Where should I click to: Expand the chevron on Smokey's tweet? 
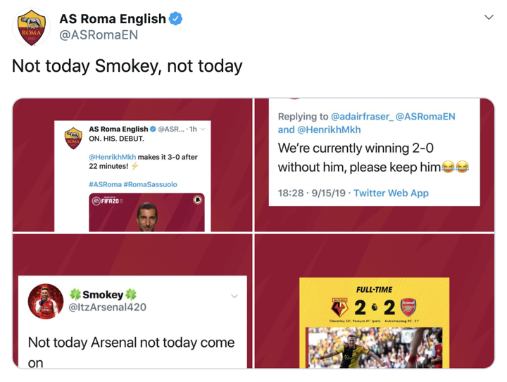(234, 295)
